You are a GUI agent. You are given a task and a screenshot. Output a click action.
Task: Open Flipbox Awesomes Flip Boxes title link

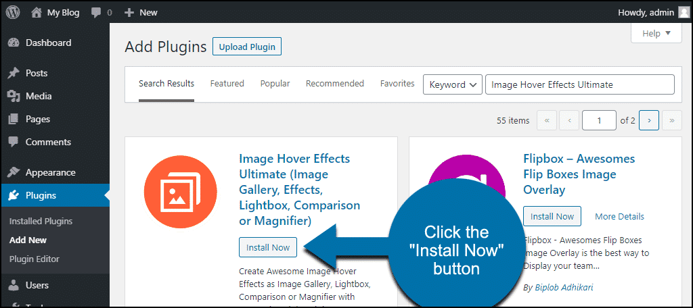[x=579, y=174]
